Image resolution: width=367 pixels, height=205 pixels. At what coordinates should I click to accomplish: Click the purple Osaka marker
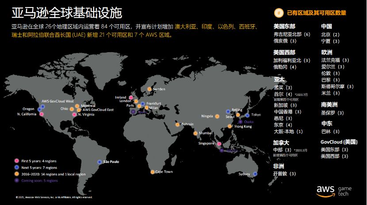point(241,122)
